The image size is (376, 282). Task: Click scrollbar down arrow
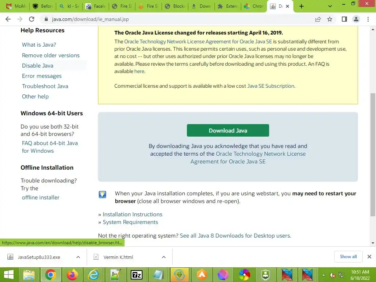(x=373, y=243)
